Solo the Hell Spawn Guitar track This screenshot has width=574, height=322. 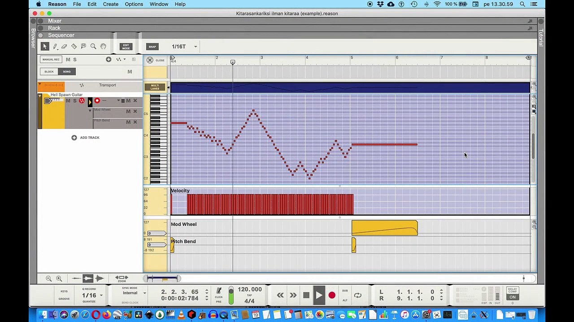pyautogui.click(x=75, y=101)
